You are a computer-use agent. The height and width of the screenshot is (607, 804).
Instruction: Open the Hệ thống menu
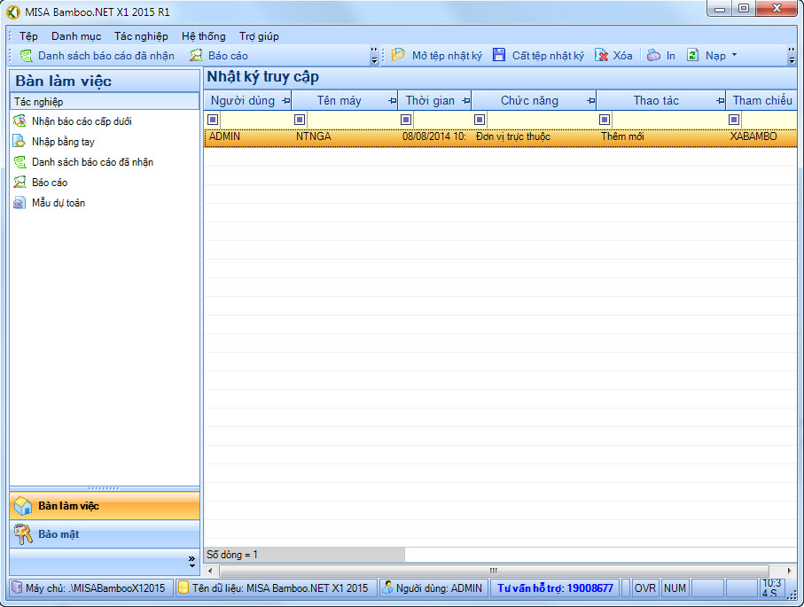point(204,35)
